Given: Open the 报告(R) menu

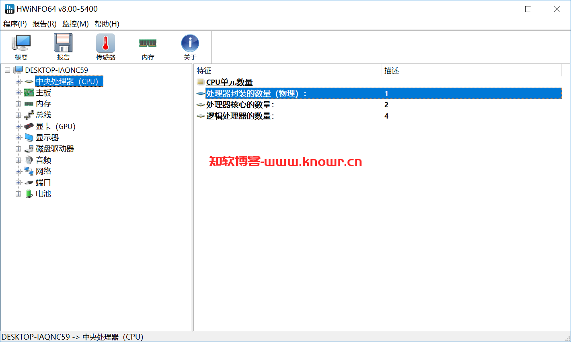Looking at the screenshot, I should pos(45,24).
